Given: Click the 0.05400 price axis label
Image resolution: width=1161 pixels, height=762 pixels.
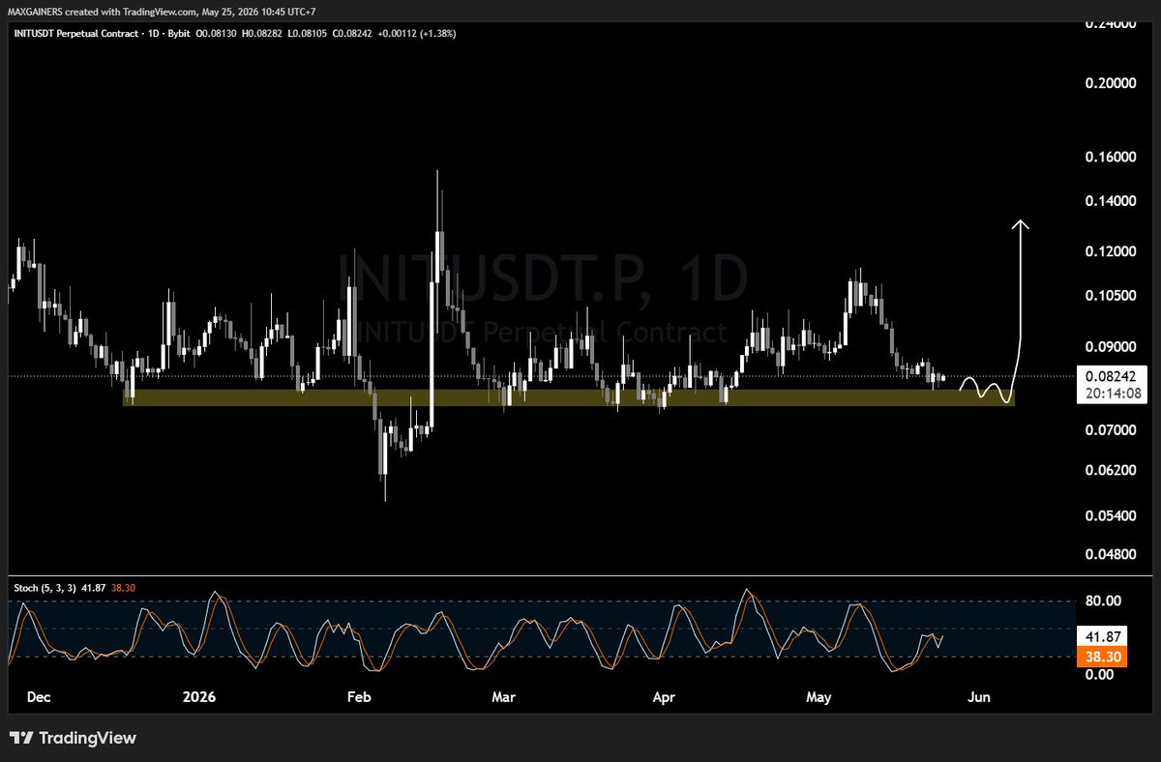Looking at the screenshot, I should pos(1110,515).
